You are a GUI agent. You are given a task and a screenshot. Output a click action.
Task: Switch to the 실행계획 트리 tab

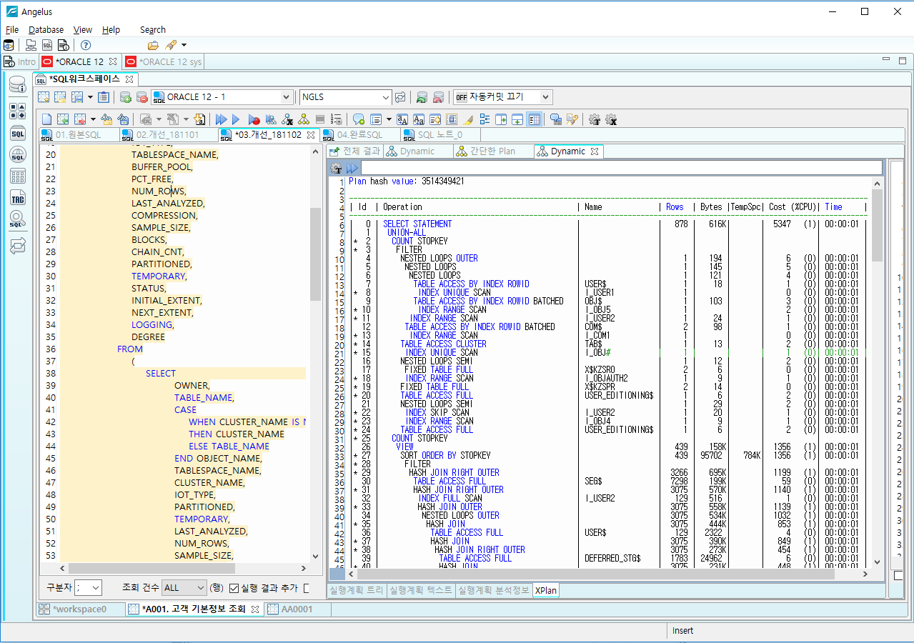[x=355, y=591]
